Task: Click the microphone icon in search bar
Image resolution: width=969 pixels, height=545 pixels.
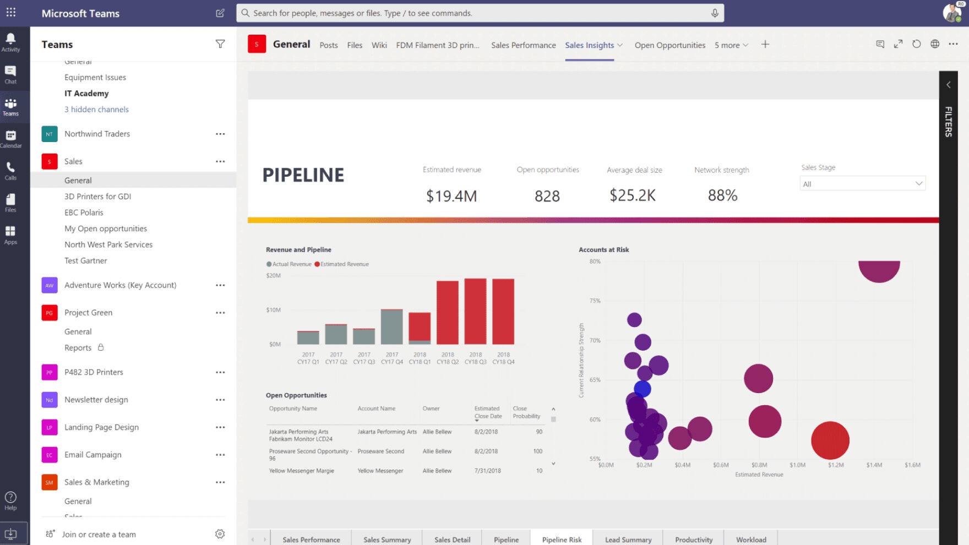Action: pyautogui.click(x=715, y=13)
